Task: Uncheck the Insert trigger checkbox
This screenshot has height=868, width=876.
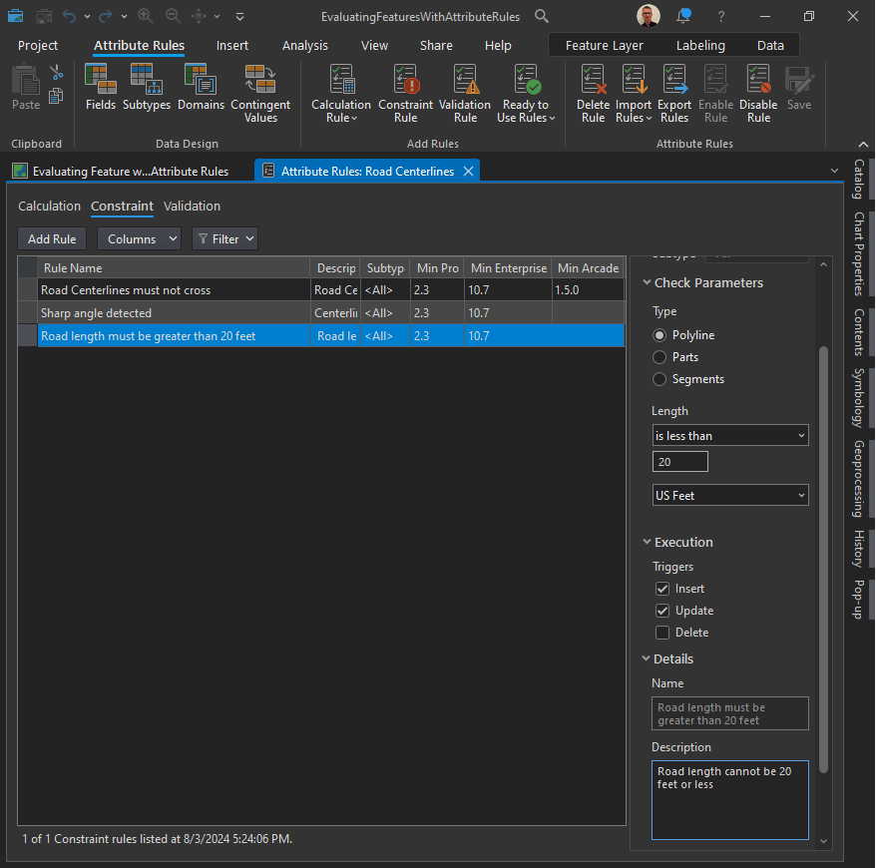Action: pos(662,589)
